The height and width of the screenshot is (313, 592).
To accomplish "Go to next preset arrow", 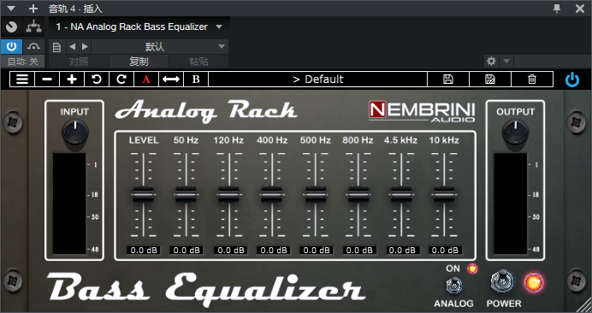I will pyautogui.click(x=85, y=47).
